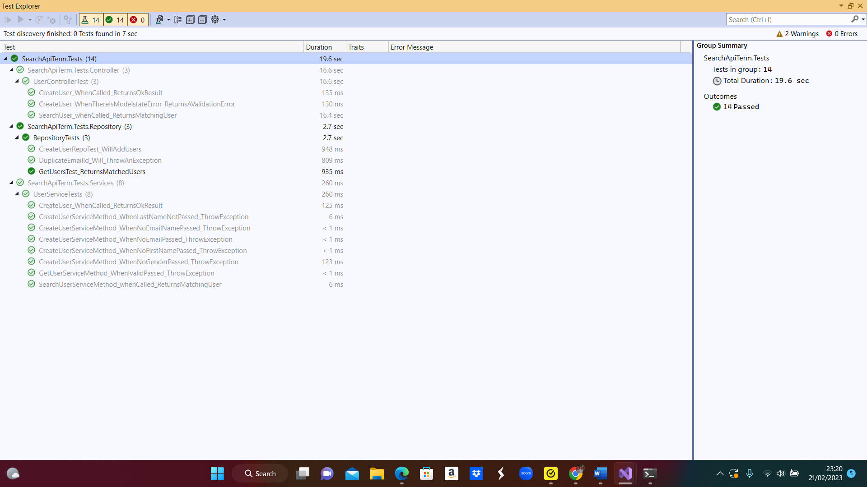The image size is (867, 487).
Task: Click the Collapse All icon
Action: coord(202,20)
